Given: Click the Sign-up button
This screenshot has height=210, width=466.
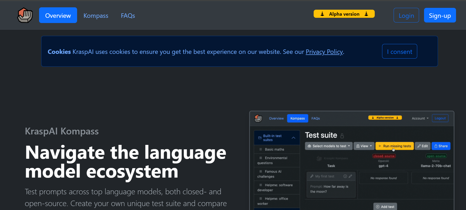Looking at the screenshot, I should click(440, 15).
